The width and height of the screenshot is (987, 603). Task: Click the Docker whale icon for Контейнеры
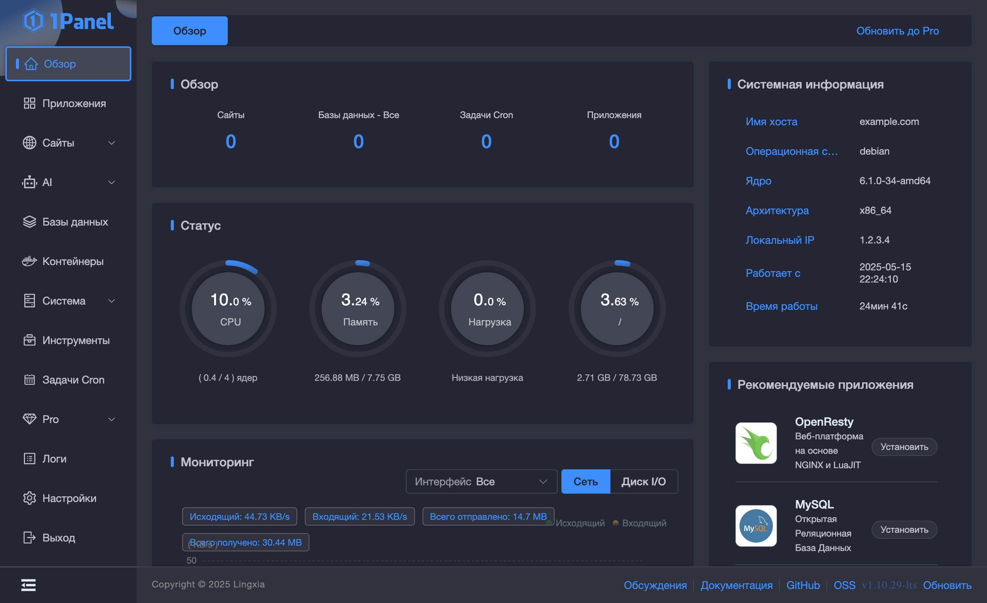(x=29, y=261)
